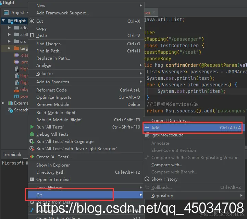Click the .classpath file icon
247x219 pixels.
click(16, 55)
